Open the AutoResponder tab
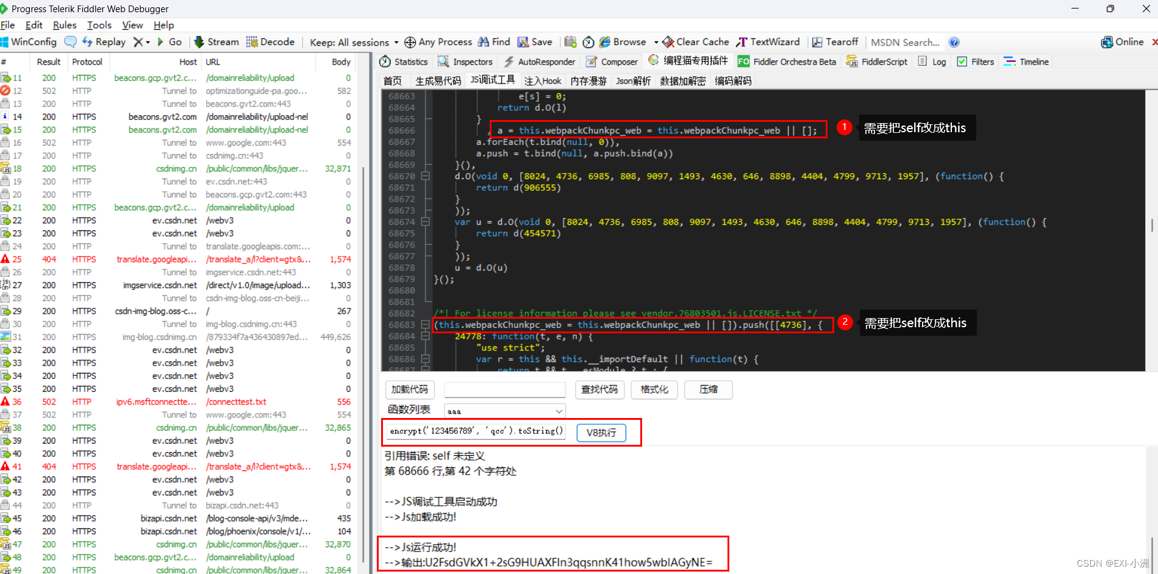The width and height of the screenshot is (1158, 574). 540,62
